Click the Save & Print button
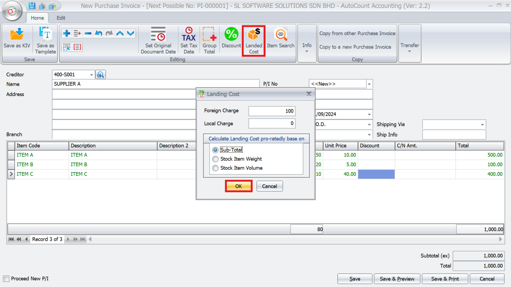Screen dimensions: 511x287 pos(445,279)
